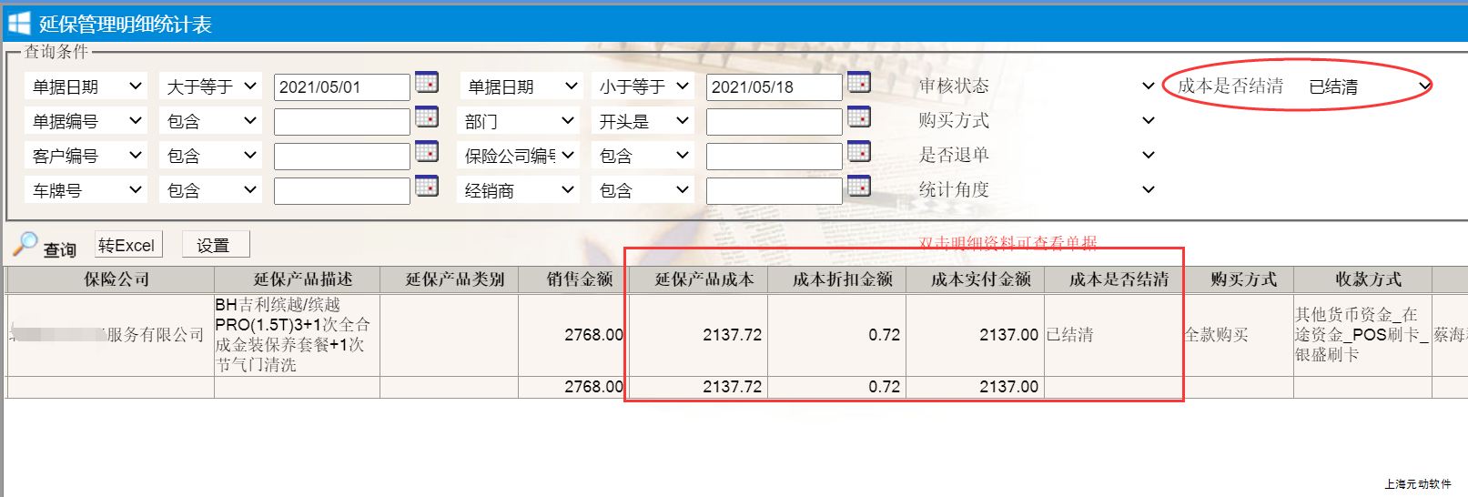Viewport: 1468px width, 497px height.
Task: Click the 销售金额 column header
Action: tap(579, 279)
